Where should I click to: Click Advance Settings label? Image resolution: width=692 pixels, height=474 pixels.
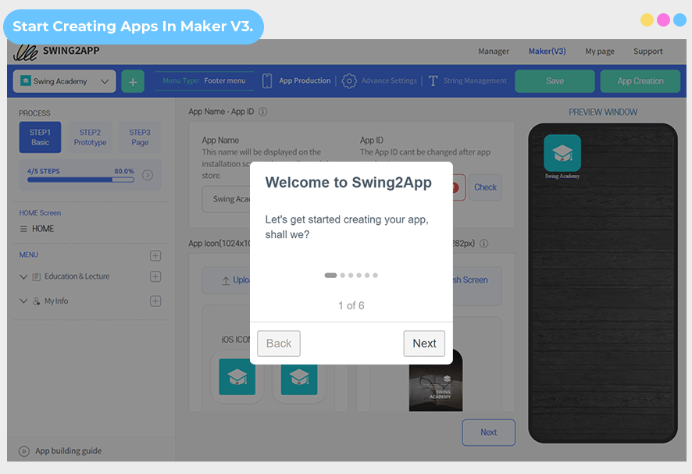tap(389, 80)
